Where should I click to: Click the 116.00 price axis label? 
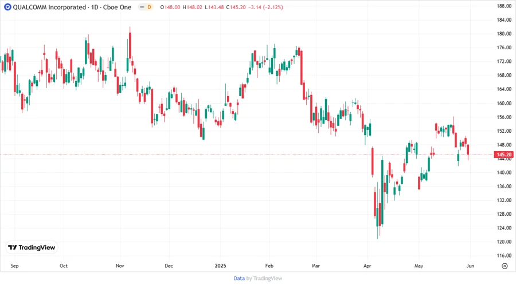click(504, 255)
